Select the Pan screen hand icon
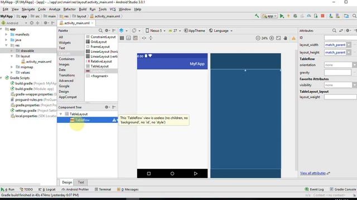This screenshot has height=200, width=357. (x=286, y=38)
